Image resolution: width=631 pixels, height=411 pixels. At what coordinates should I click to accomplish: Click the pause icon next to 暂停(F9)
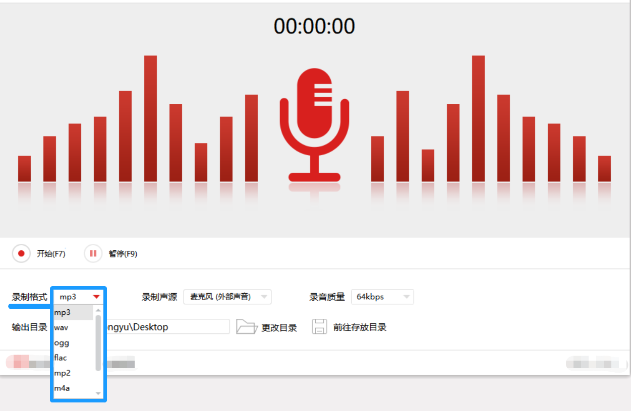93,253
